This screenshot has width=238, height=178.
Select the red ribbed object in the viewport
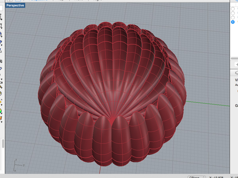tap(112, 94)
